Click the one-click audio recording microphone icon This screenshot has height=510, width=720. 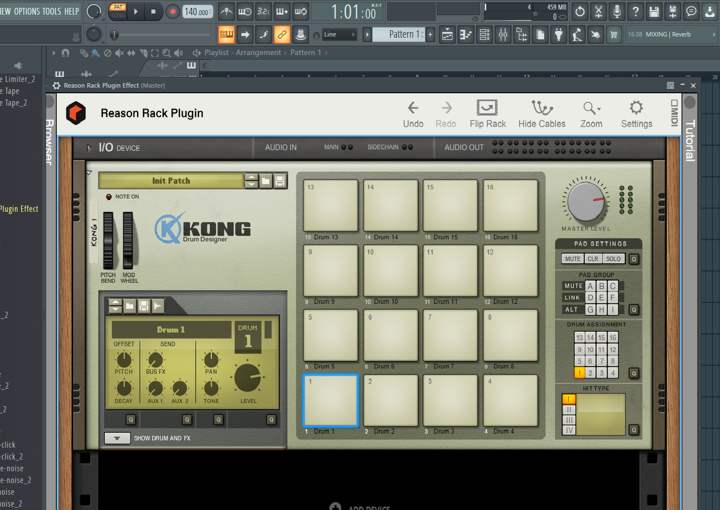tap(617, 11)
